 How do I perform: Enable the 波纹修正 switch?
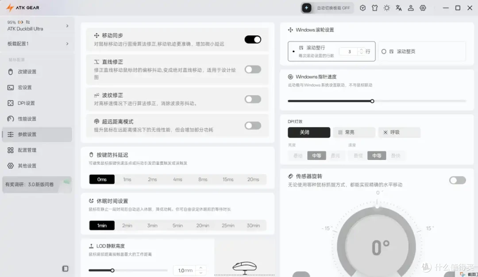coord(253,99)
